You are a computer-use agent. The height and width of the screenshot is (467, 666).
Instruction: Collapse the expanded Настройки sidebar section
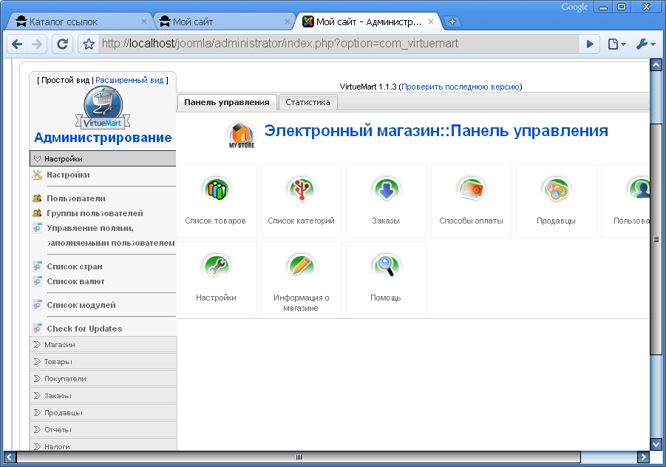tap(103, 158)
